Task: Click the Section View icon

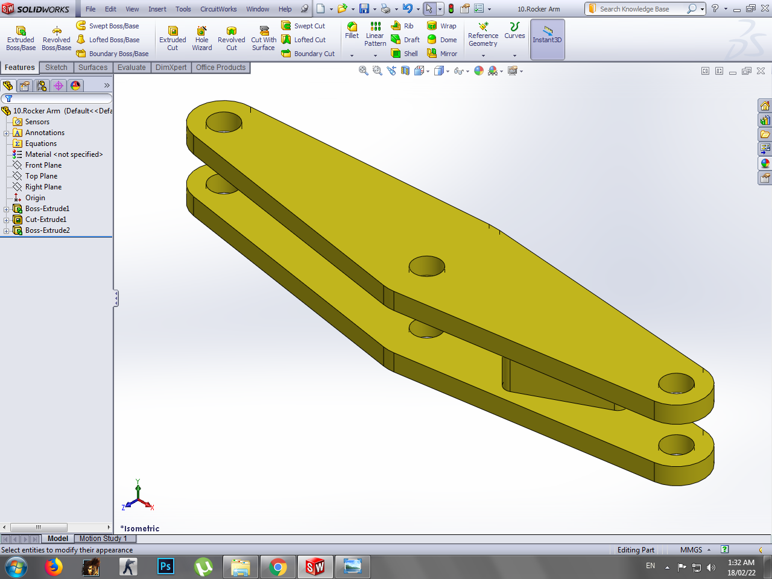Action: pos(405,71)
